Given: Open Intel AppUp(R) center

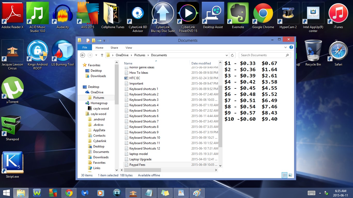Looking at the screenshot, I should (x=313, y=17).
